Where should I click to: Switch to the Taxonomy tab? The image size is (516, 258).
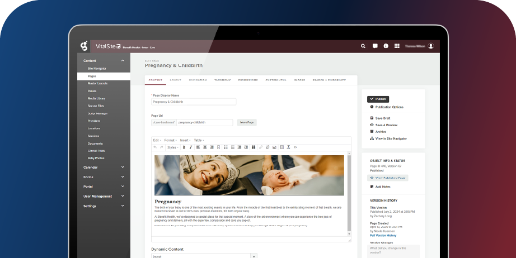click(222, 80)
